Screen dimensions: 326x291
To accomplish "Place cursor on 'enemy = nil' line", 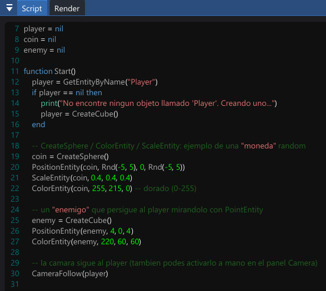I will 44,50.
